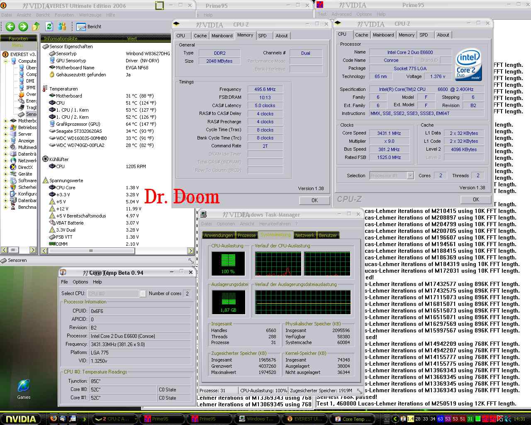Click the people icon in EVEREST toolbar
Screen dimensions: 531x425
point(62,27)
